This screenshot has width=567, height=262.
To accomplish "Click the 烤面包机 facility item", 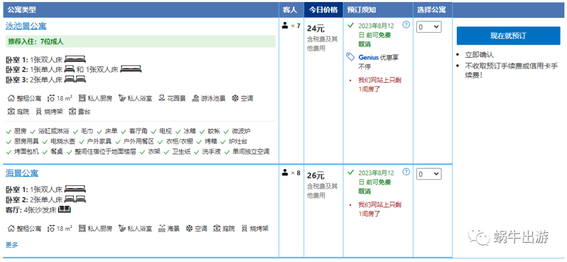I will click(26, 152).
